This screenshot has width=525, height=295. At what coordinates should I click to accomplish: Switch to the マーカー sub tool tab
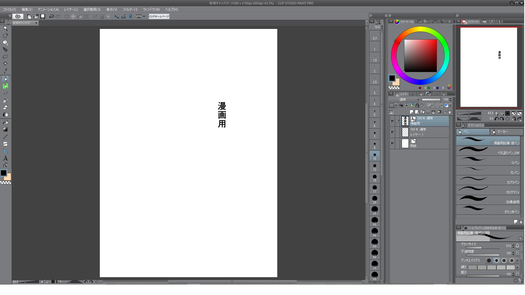[x=506, y=132]
